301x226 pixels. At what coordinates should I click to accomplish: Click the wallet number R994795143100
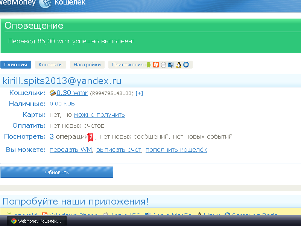pyautogui.click(x=111, y=93)
